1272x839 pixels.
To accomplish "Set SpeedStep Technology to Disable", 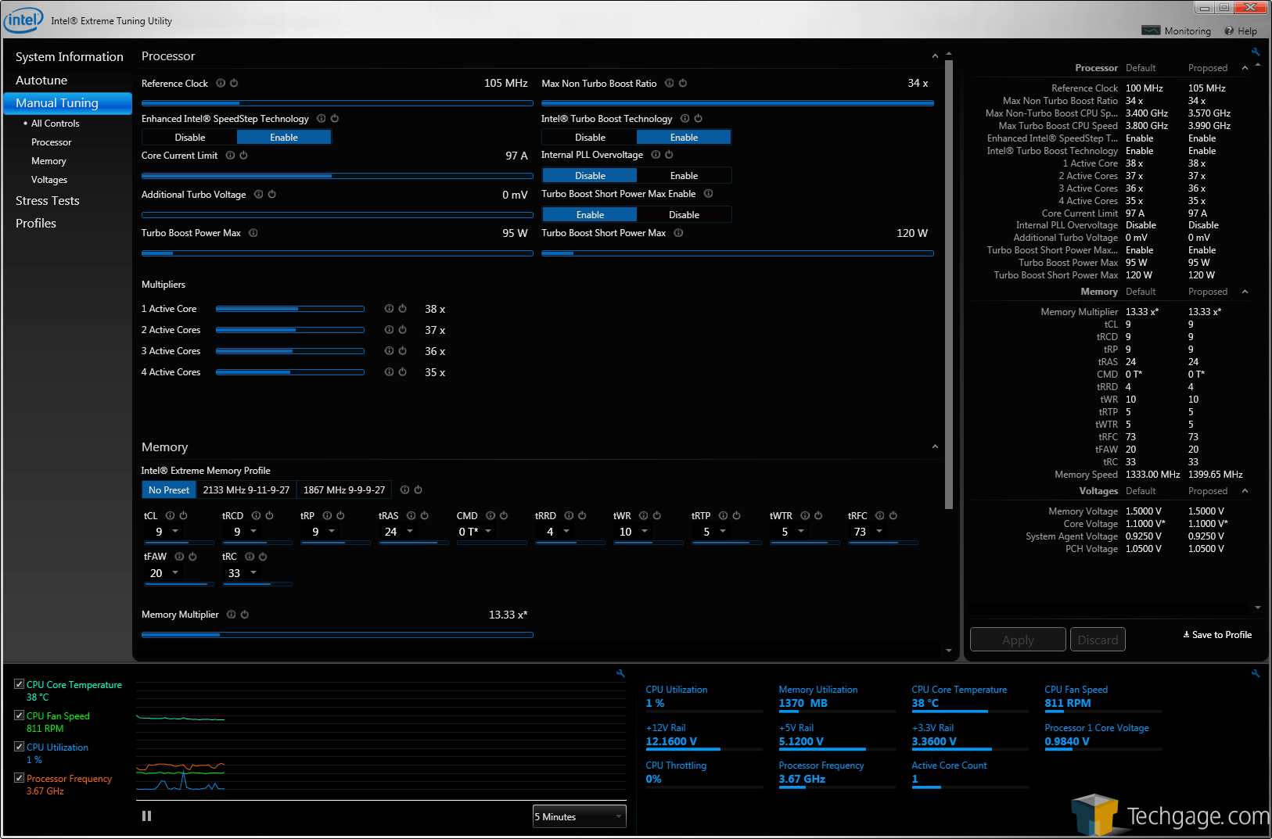I will (190, 138).
